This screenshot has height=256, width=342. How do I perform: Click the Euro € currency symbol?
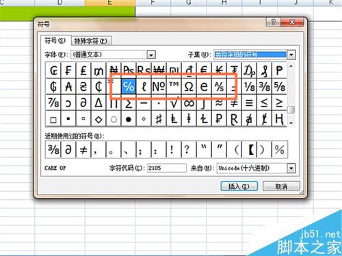click(x=204, y=70)
